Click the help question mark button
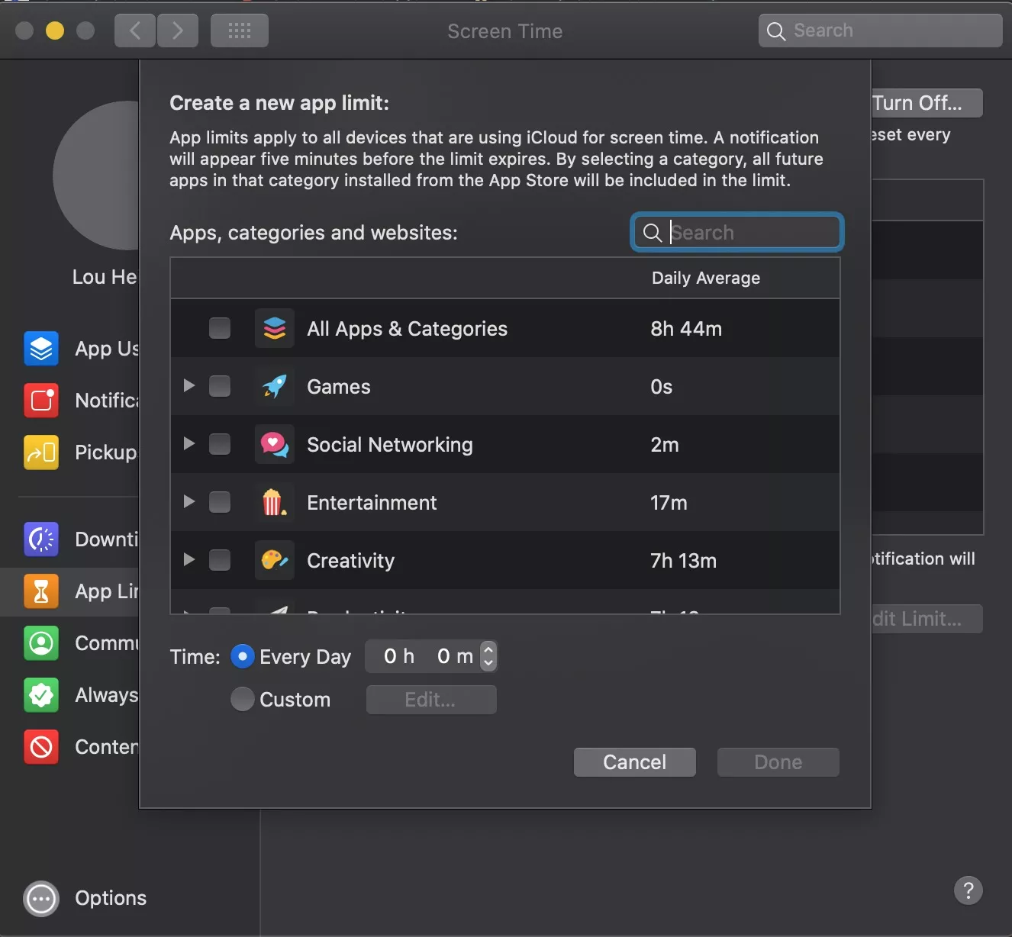Viewport: 1012px width, 937px height. pyautogui.click(x=968, y=890)
